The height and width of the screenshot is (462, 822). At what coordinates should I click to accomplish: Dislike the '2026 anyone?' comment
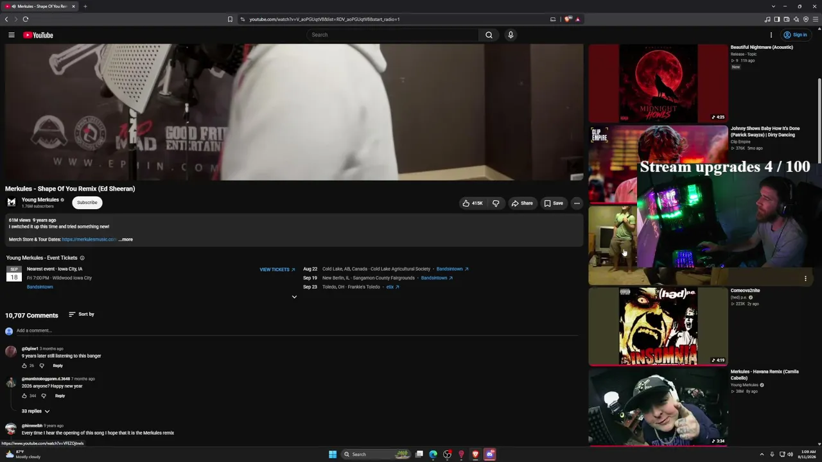(x=44, y=396)
